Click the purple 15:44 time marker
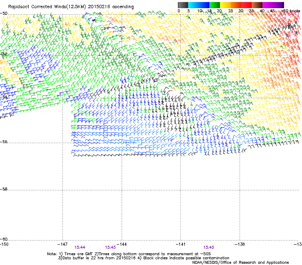The height and width of the screenshot is (265, 302). 80,247
